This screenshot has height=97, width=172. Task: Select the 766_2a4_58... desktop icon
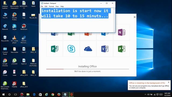pos(33,16)
